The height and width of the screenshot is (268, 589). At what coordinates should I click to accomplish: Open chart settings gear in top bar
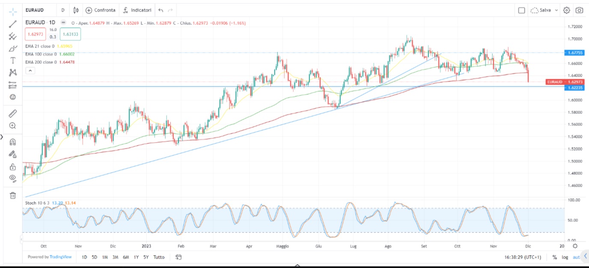coord(567,10)
